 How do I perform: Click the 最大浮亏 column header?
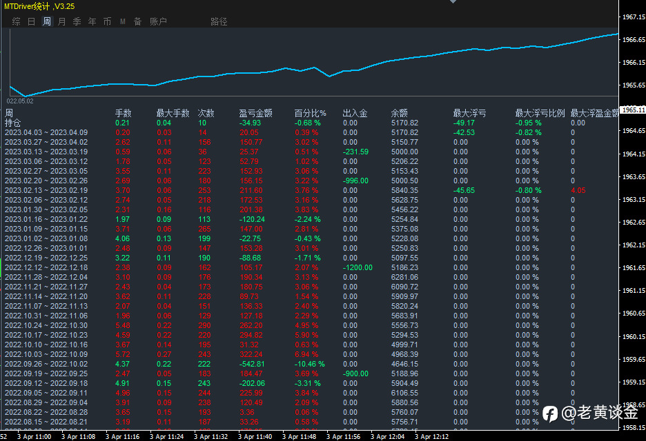(470, 113)
